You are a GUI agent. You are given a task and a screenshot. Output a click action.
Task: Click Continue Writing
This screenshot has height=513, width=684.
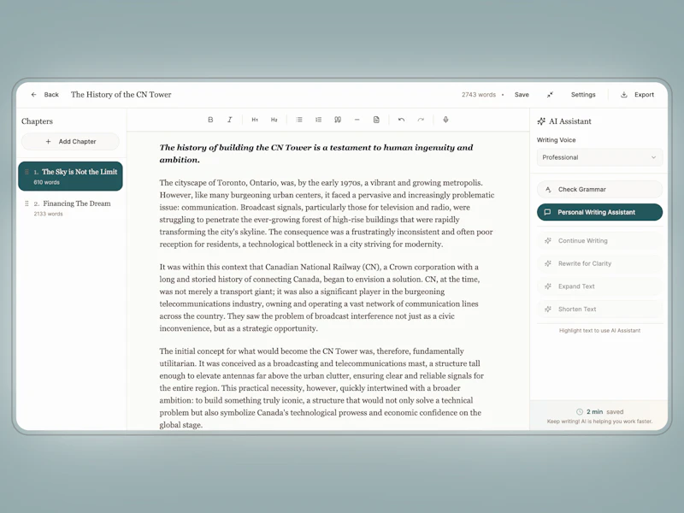(599, 241)
